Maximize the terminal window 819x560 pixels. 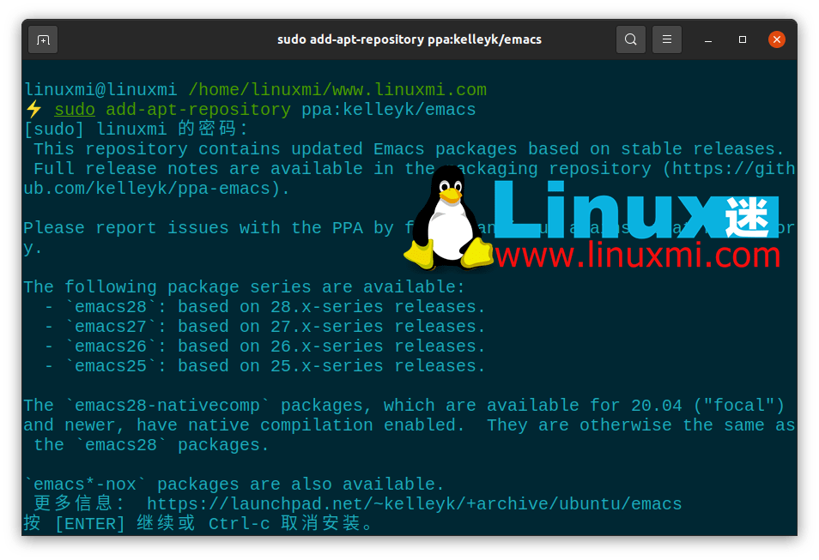743,39
